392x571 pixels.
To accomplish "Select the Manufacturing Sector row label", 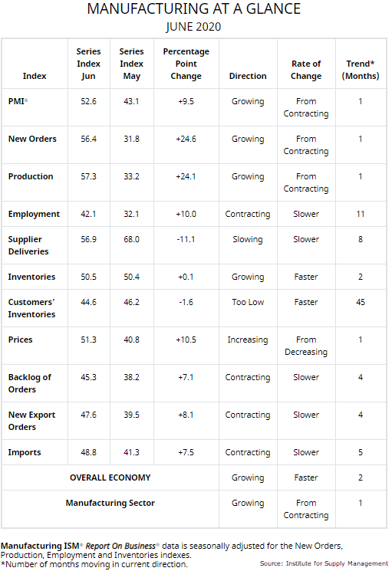I will [110, 503].
